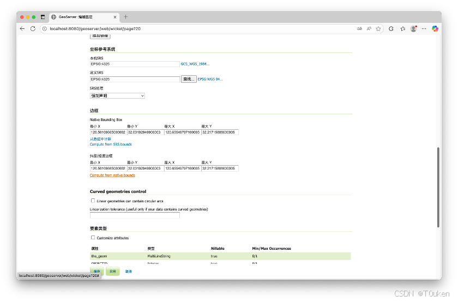The height and width of the screenshot is (302, 458).
Task: Open the Copilot sidebar icon
Action: click(435, 29)
